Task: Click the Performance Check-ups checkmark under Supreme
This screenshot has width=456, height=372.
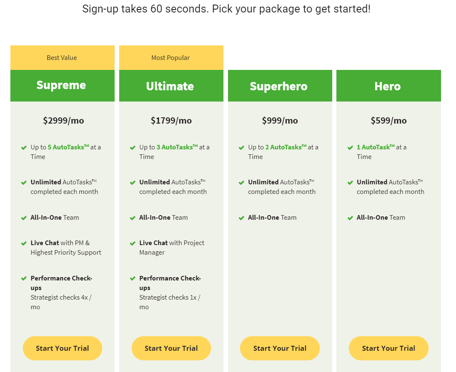Action: [24, 278]
